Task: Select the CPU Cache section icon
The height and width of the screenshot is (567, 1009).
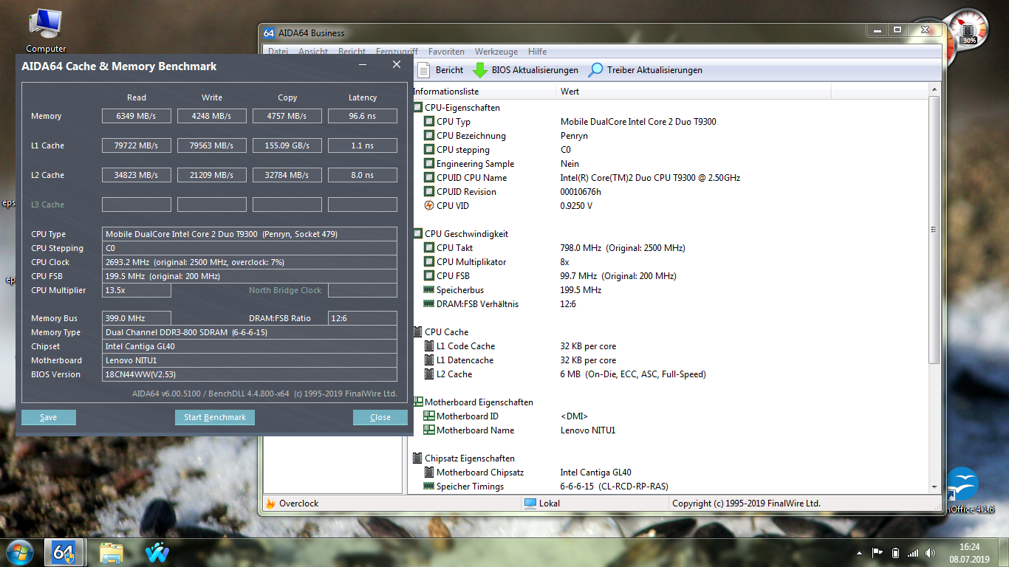Action: [x=417, y=332]
